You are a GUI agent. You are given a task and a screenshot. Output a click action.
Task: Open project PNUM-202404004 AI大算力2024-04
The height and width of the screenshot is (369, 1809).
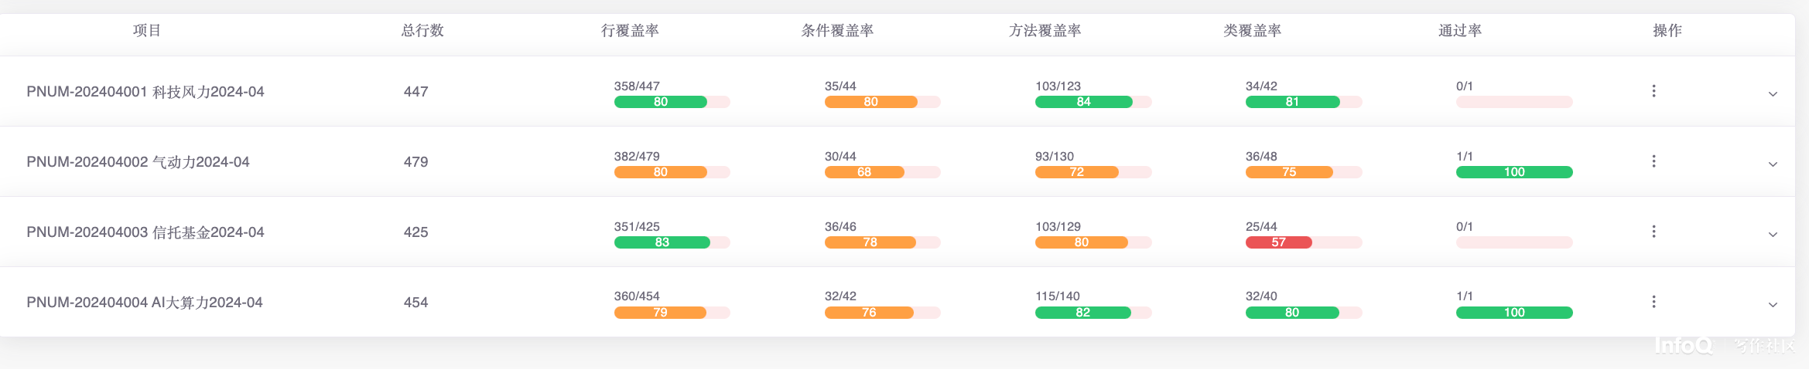pyautogui.click(x=145, y=303)
